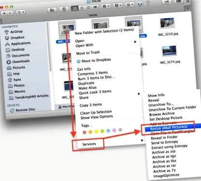Open Tweaking4All Articles folder
The width and height of the screenshot is (201, 181).
coord(28,97)
